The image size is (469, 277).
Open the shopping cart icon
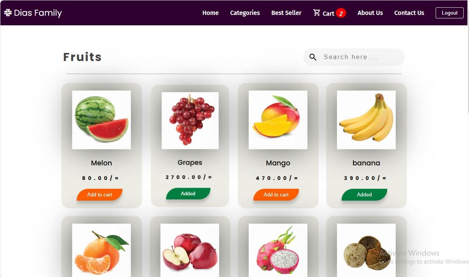click(x=317, y=13)
